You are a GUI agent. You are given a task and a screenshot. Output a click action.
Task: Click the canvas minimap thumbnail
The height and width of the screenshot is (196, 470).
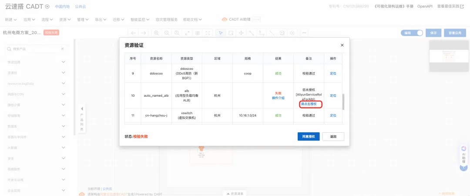[448, 56]
